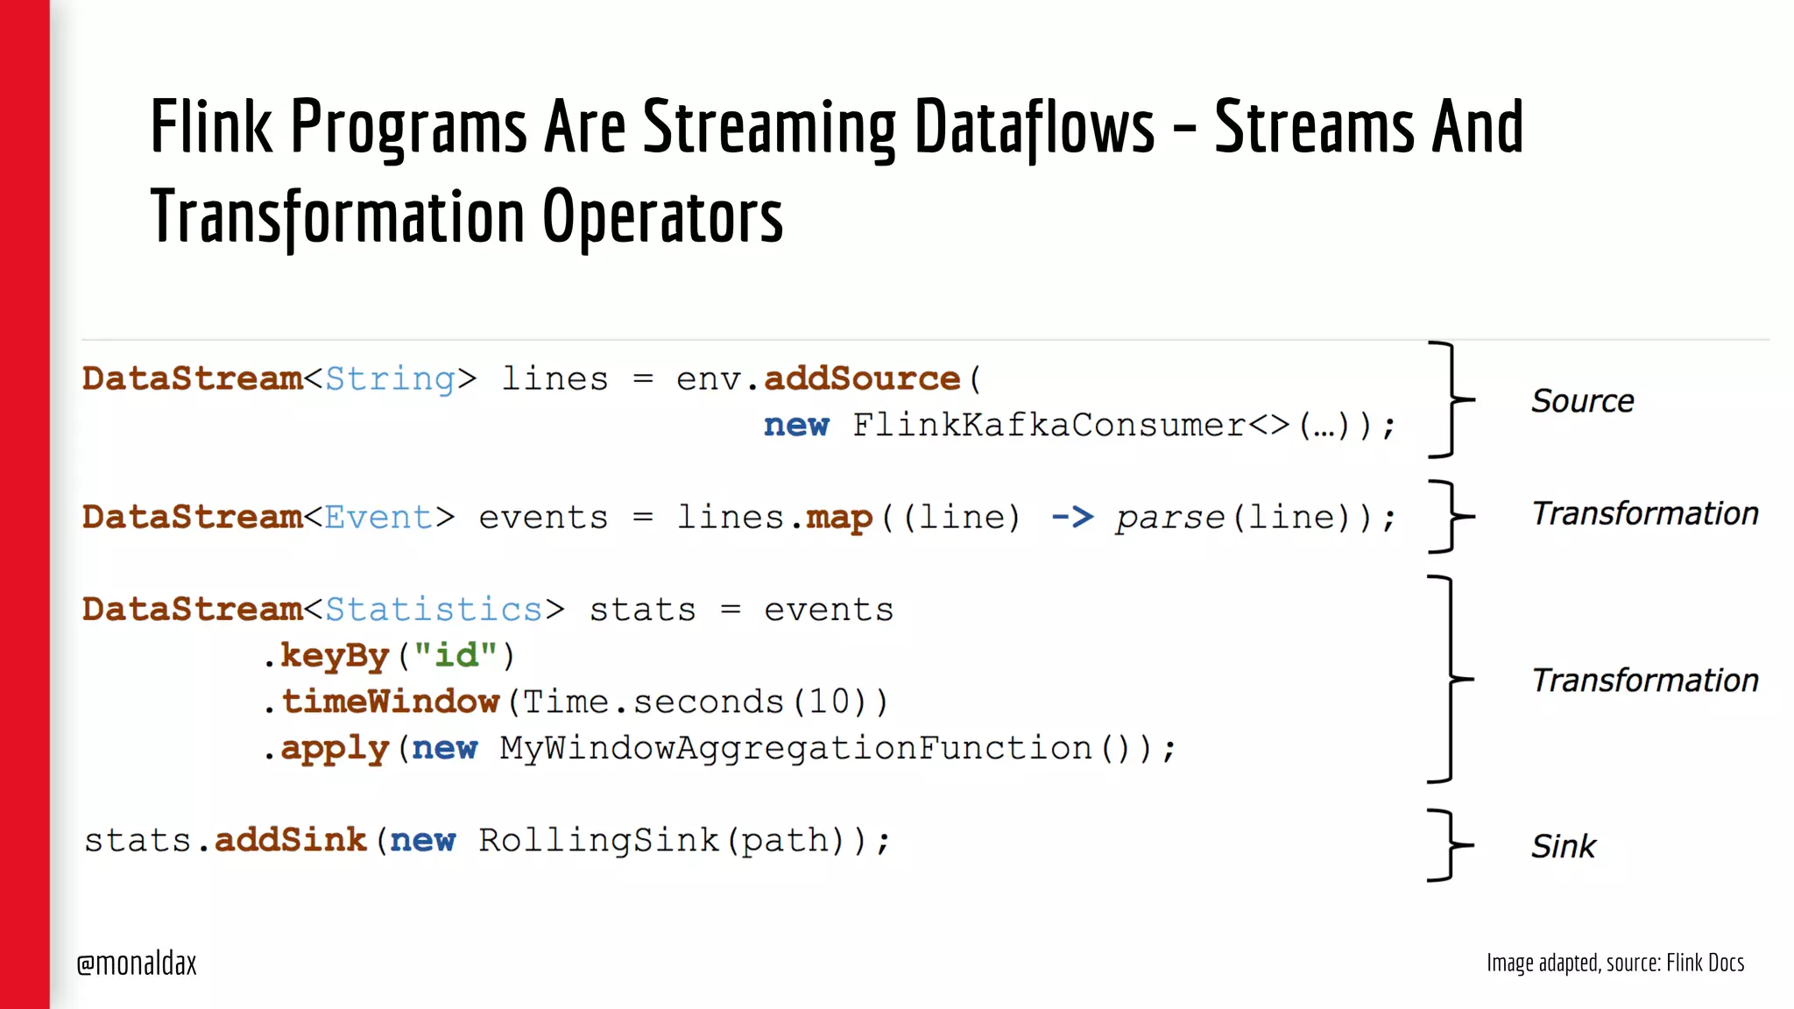Click 'stats.addSink' in the last code line
This screenshot has width=1794, height=1009.
pos(225,840)
